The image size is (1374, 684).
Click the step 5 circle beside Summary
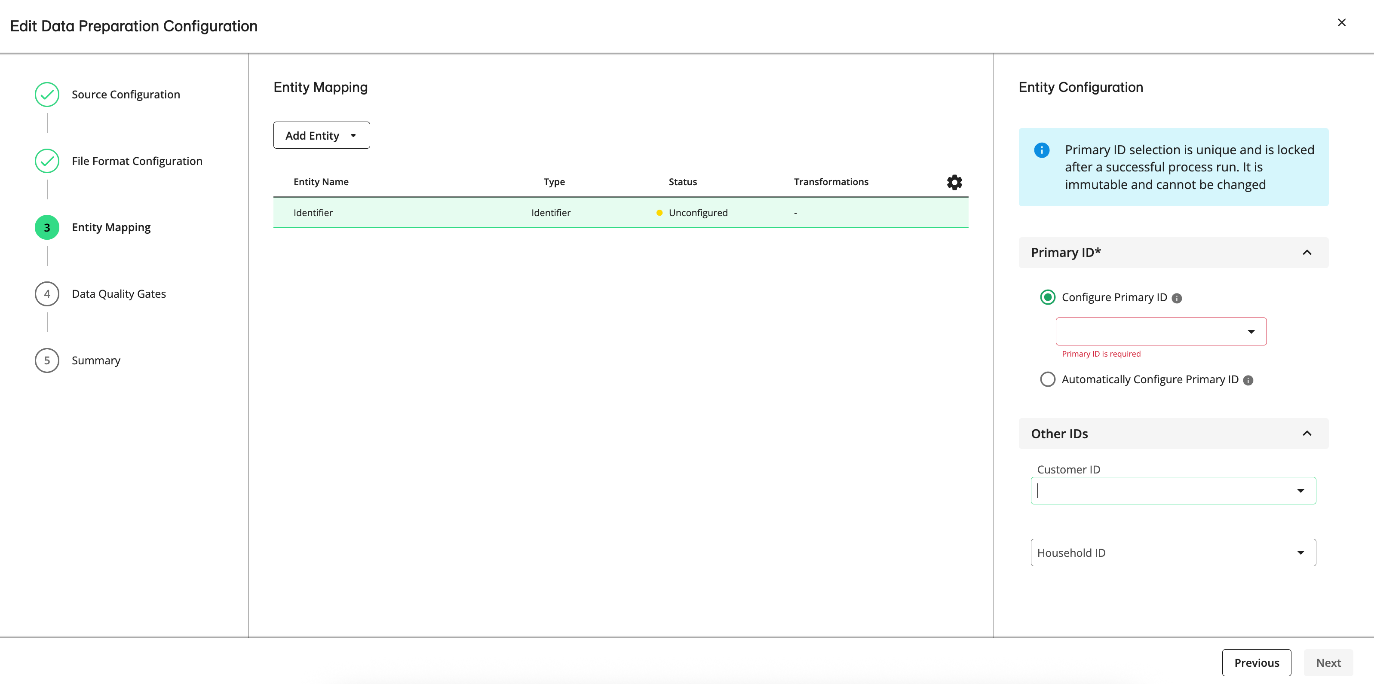[47, 360]
